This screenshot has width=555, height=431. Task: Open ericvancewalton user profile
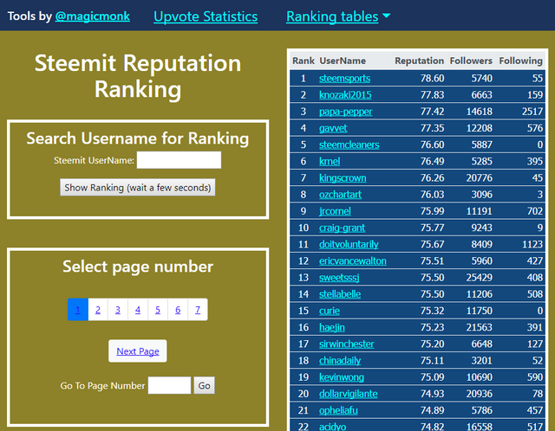(353, 261)
